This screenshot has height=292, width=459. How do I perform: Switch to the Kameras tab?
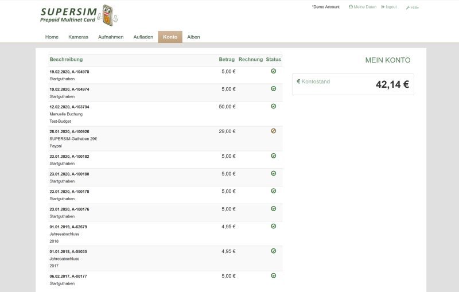(78, 37)
